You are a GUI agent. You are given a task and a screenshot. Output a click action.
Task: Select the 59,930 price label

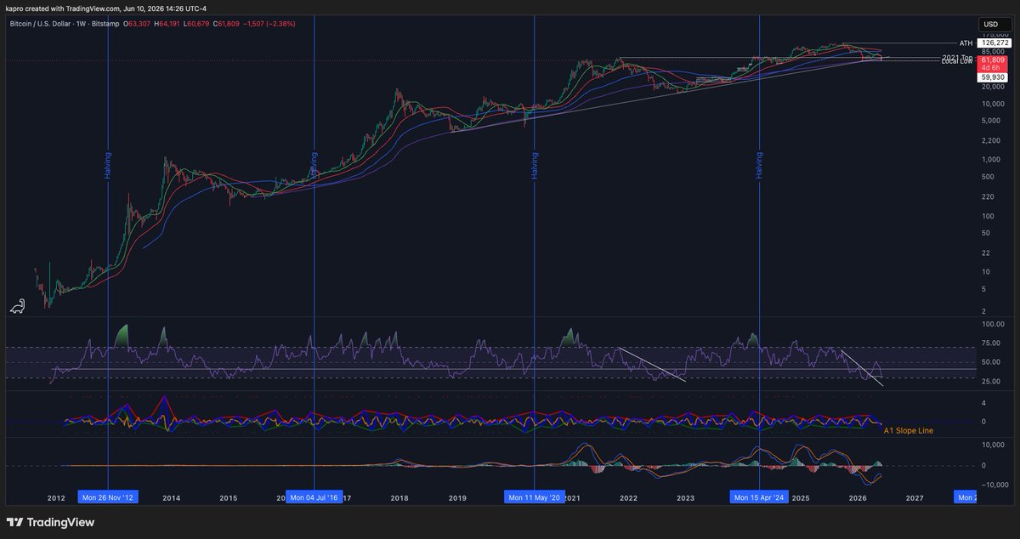tap(993, 77)
